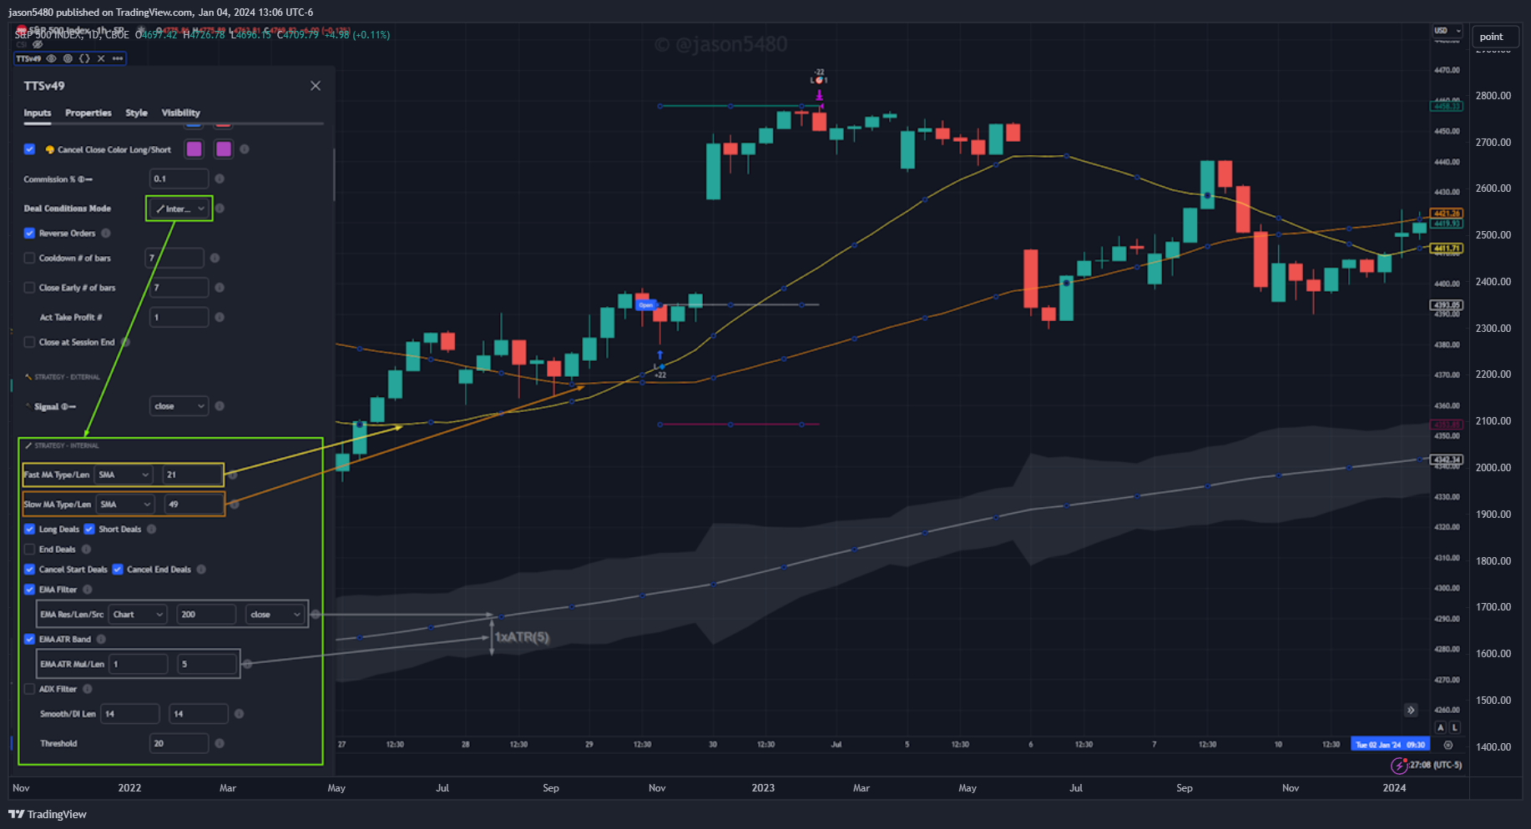The image size is (1531, 829).
Task: Open Fast MA Type dropdown (SMA)
Action: [x=124, y=475]
